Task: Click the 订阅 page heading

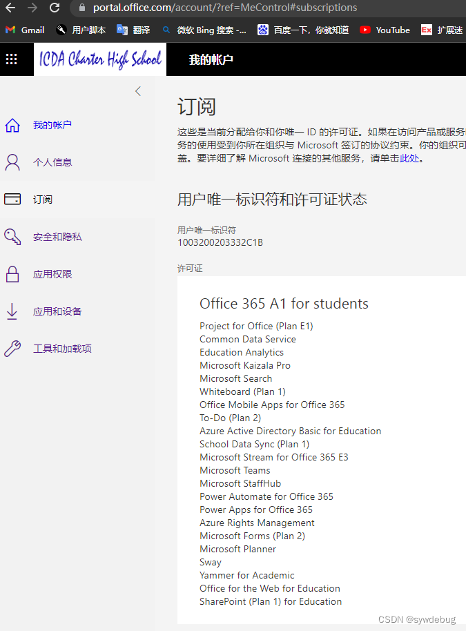Action: click(x=196, y=107)
